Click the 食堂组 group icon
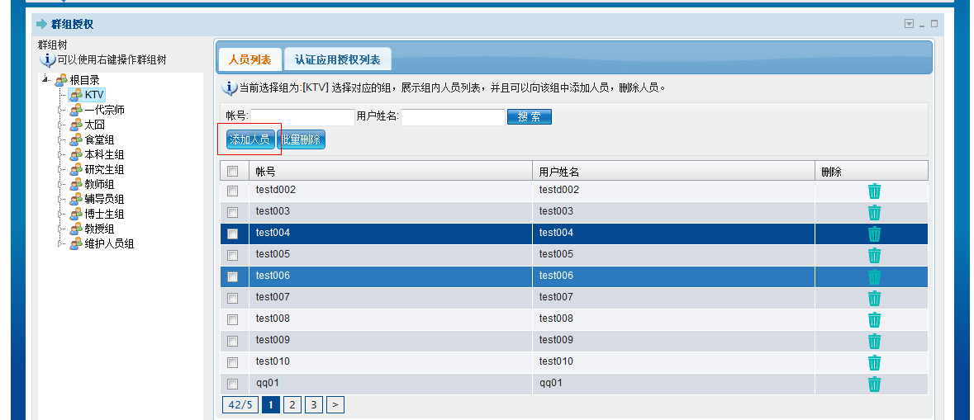Screen dimensions: 974x420 coord(76,139)
